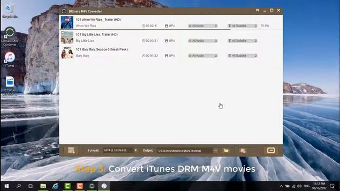
Task: Open the output folder icon
Action: [x=226, y=151]
